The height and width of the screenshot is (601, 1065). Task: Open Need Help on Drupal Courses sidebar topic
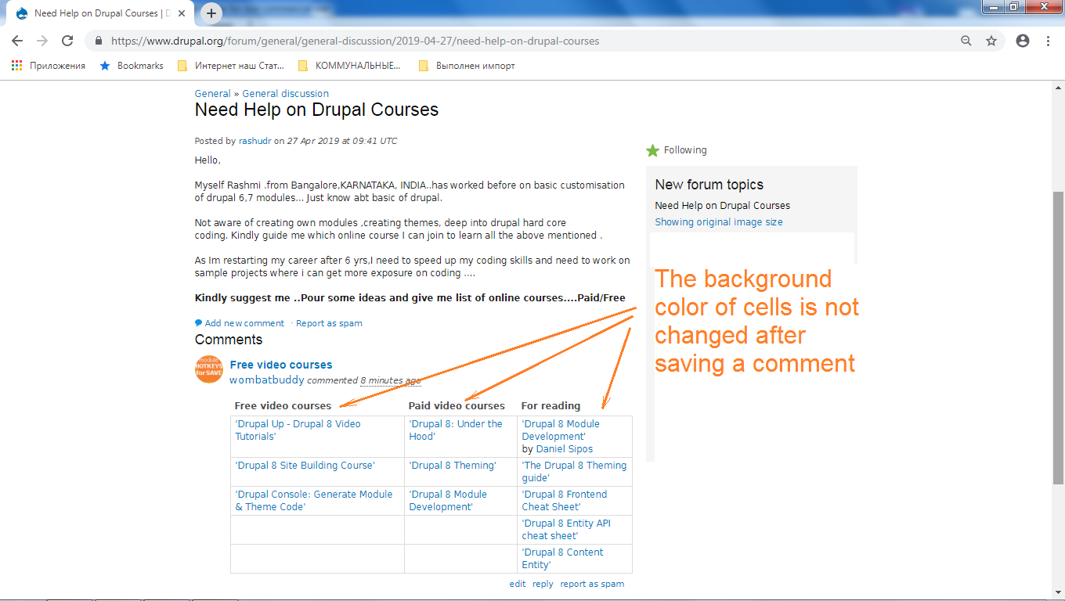point(722,206)
